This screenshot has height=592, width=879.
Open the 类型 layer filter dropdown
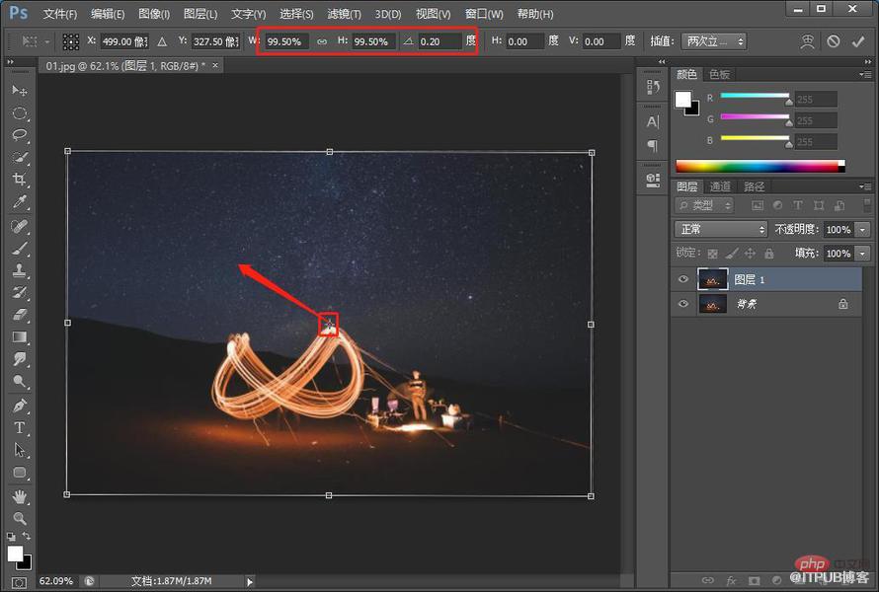coord(704,205)
